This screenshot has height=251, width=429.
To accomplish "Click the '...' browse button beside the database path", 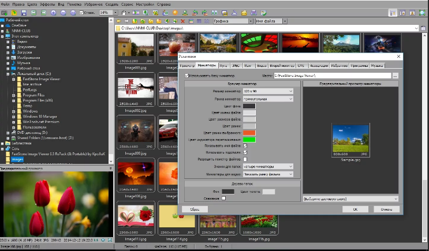I will click(x=395, y=76).
